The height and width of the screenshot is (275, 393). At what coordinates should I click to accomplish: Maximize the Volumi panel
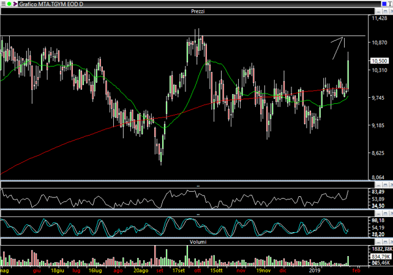click(x=384, y=242)
